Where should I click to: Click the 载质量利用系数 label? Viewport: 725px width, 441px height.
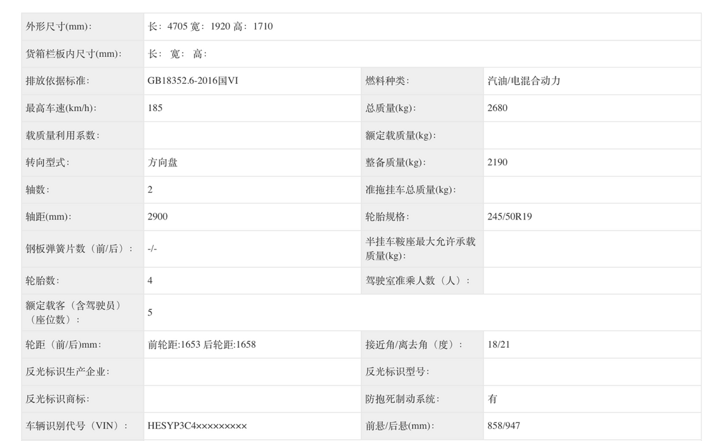click(62, 135)
